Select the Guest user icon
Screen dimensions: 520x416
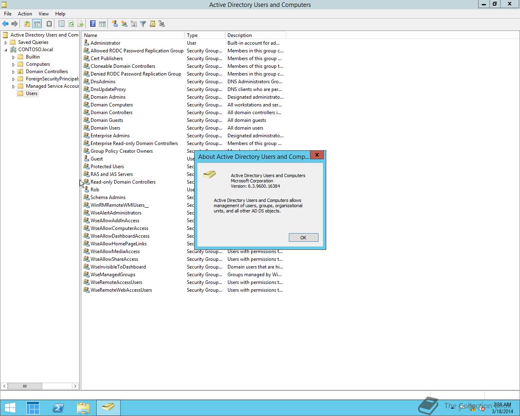tap(86, 158)
